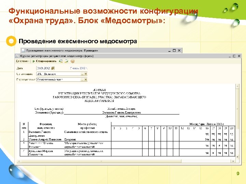Select the Месяц/год header in the table
This screenshot has height=184, width=246.
pyautogui.click(x=206, y=124)
